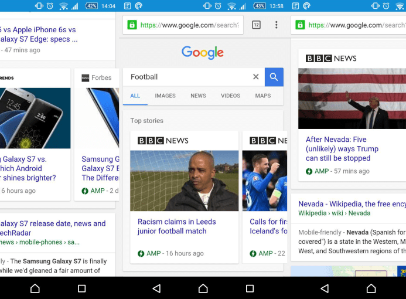Tap AMP icon on After Nevada Trump story
Image resolution: width=406 pixels, height=299 pixels.
tap(309, 171)
